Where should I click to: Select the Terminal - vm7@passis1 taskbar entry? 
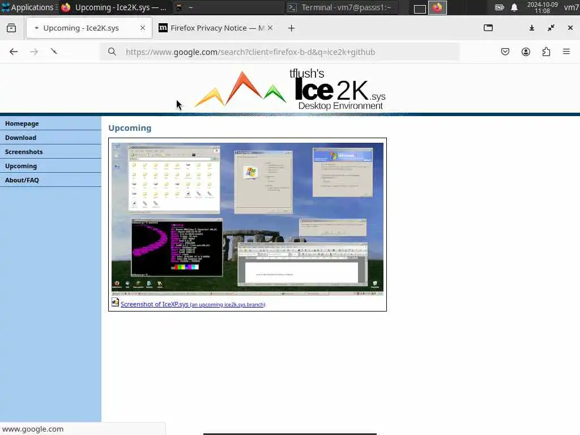pyautogui.click(x=342, y=7)
